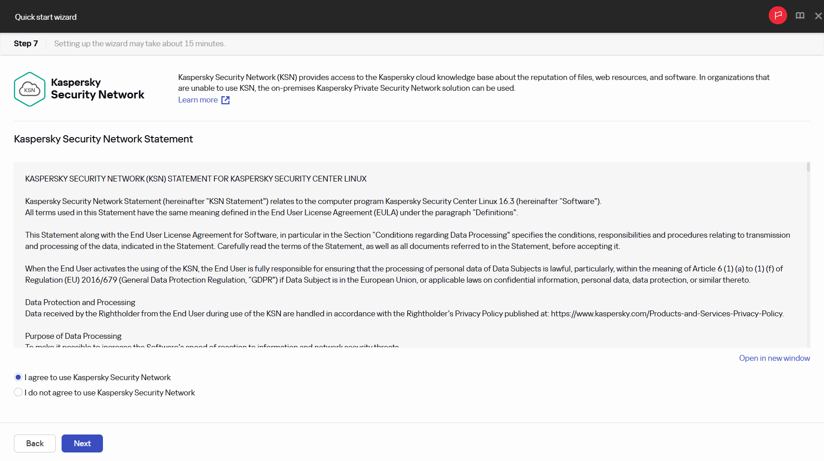Open the red flag notifications icon

778,16
